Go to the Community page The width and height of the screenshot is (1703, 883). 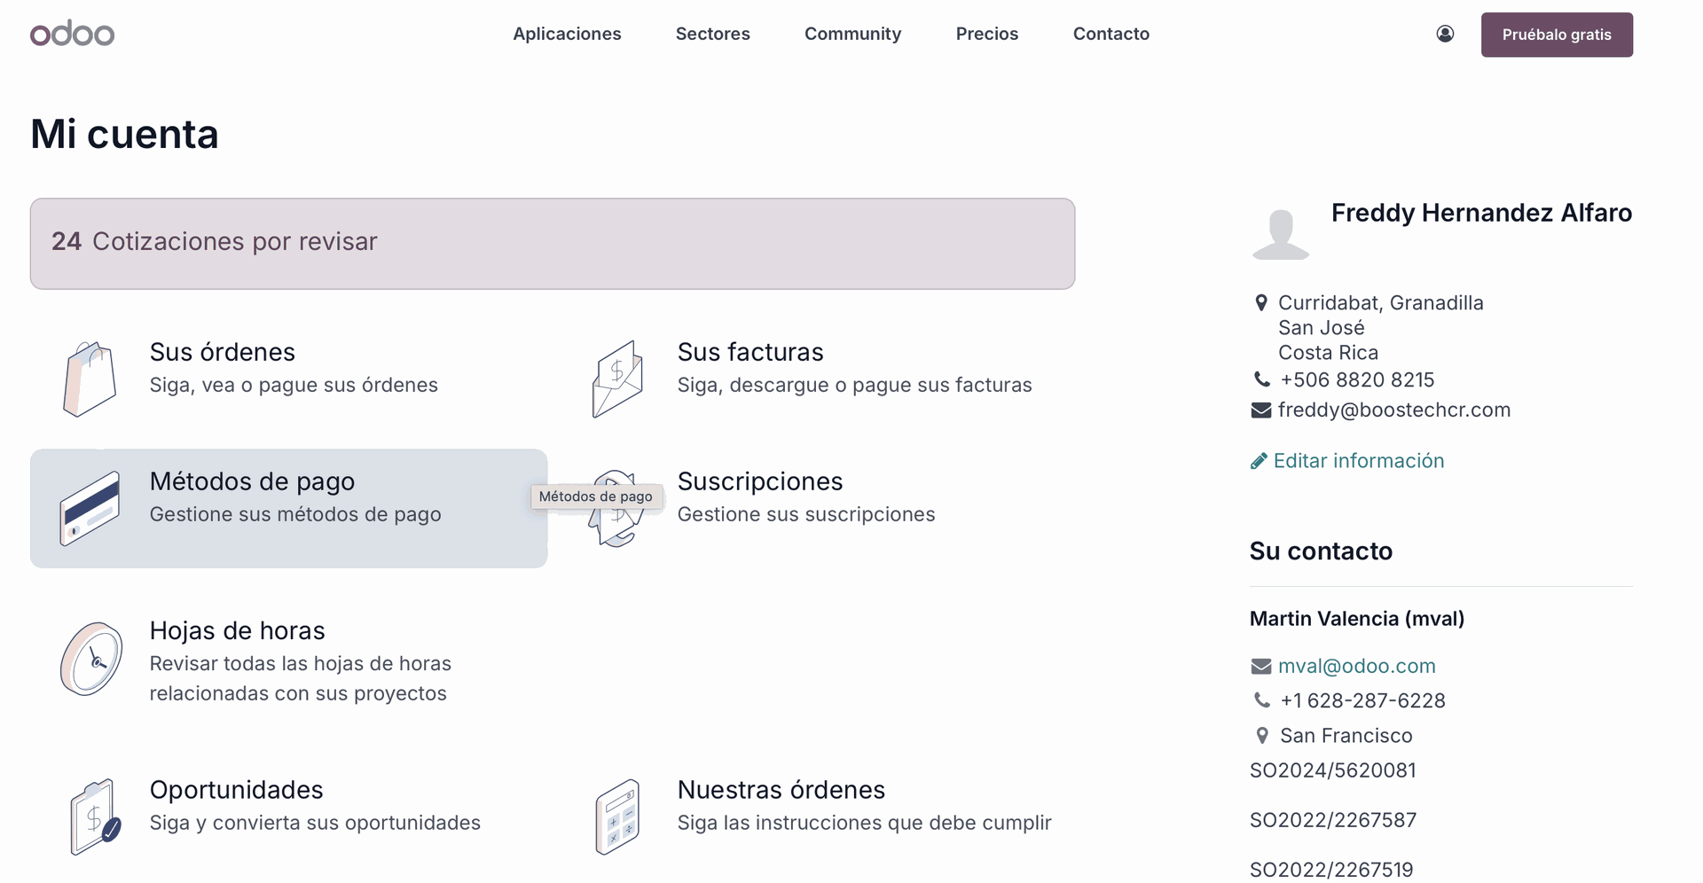(x=852, y=34)
